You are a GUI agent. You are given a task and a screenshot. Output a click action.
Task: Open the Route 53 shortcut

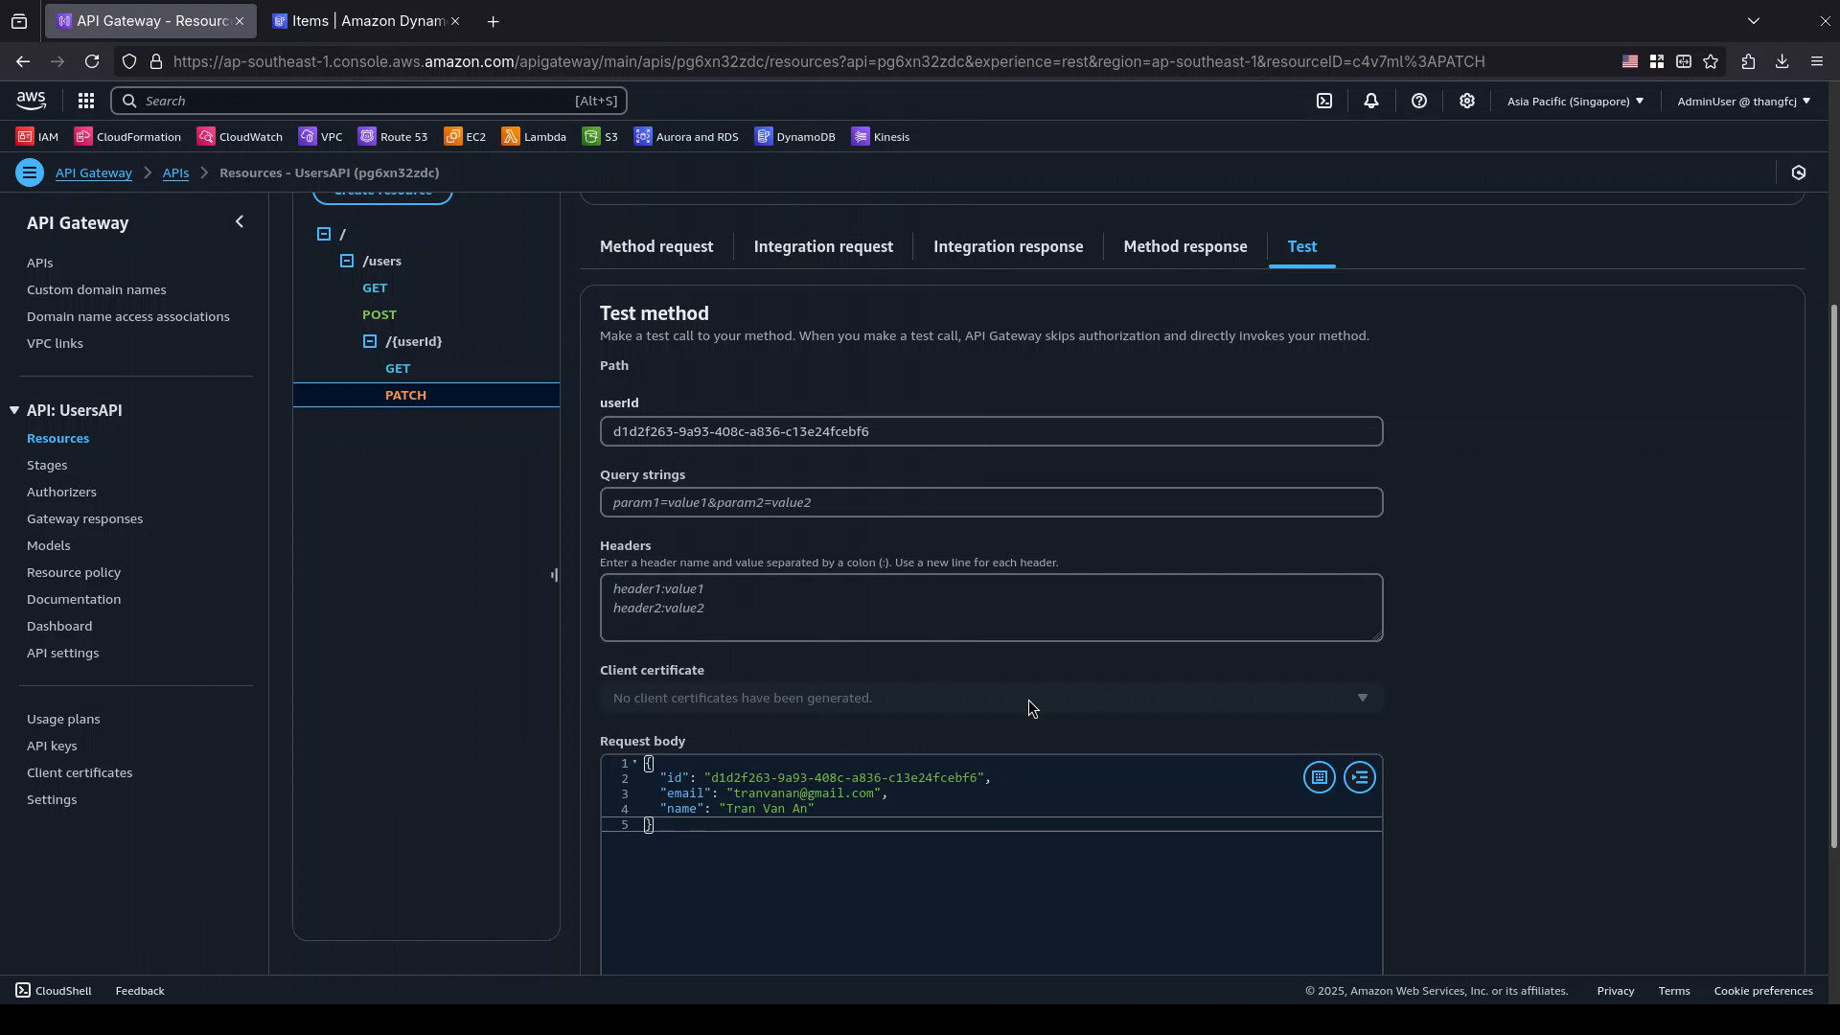pos(393,137)
